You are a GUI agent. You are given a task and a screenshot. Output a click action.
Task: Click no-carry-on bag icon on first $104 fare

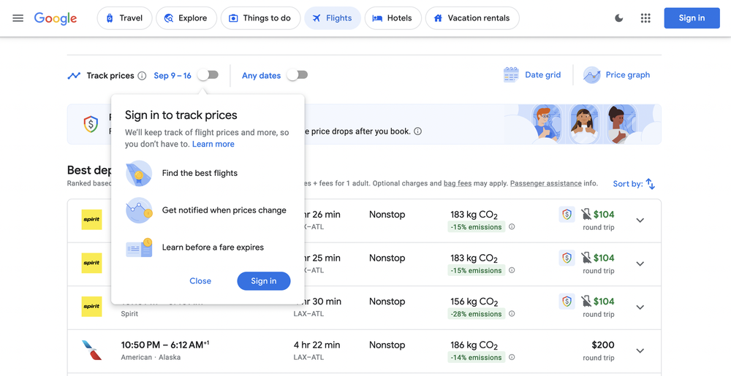click(586, 215)
